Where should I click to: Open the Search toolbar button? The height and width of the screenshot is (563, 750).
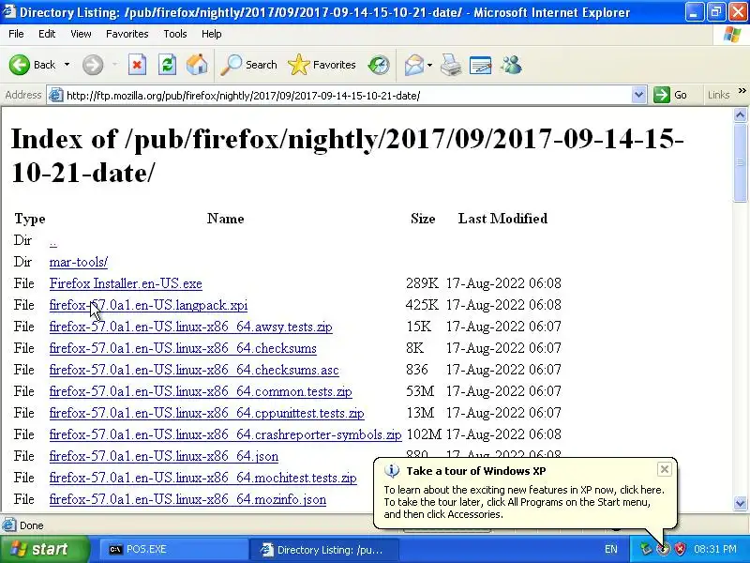(x=249, y=65)
